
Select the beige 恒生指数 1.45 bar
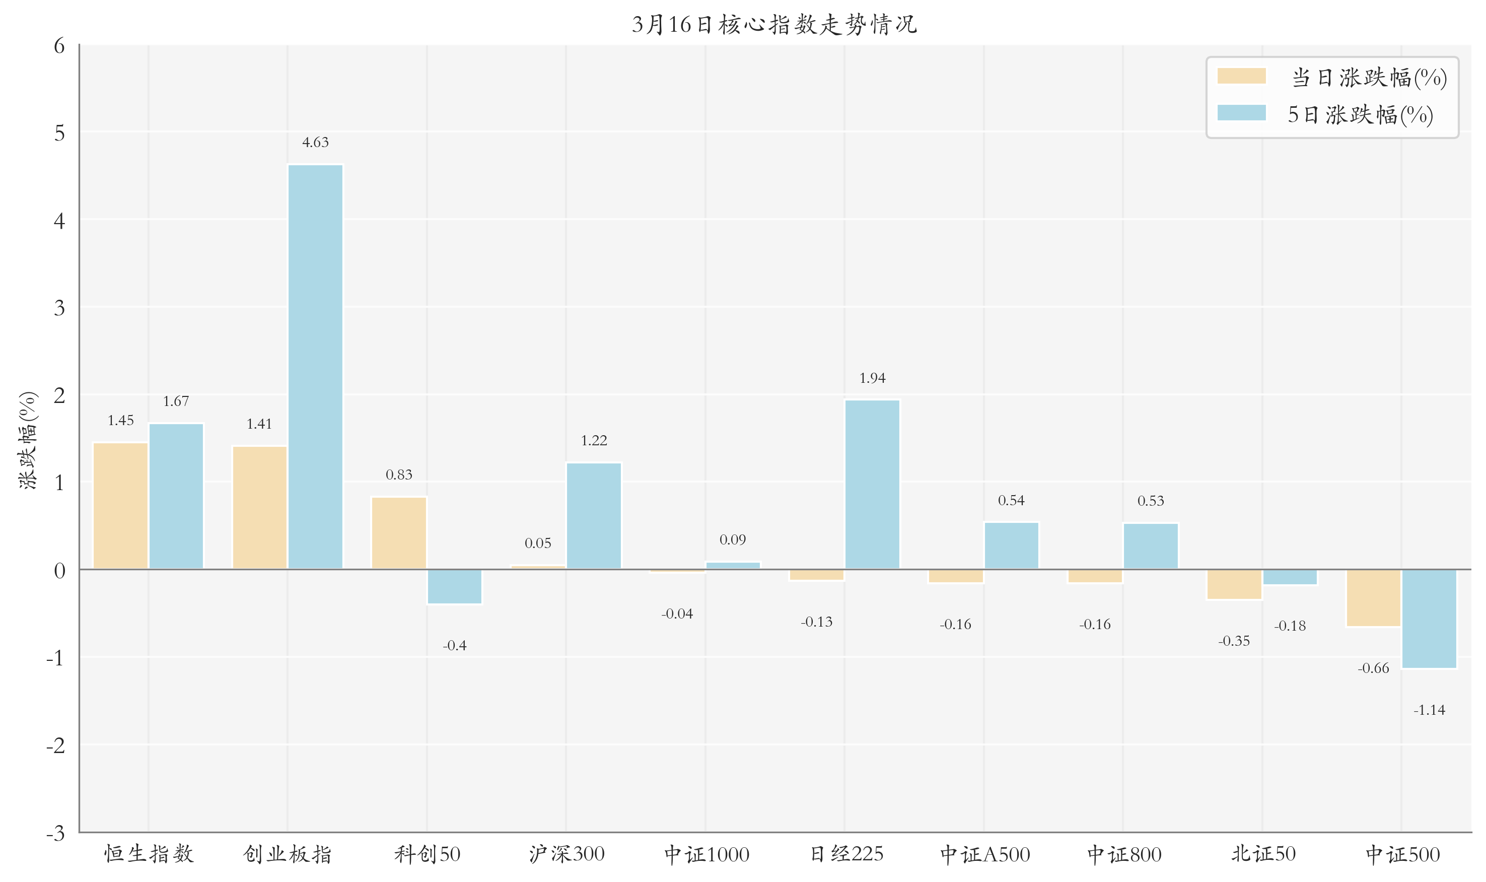click(x=121, y=506)
